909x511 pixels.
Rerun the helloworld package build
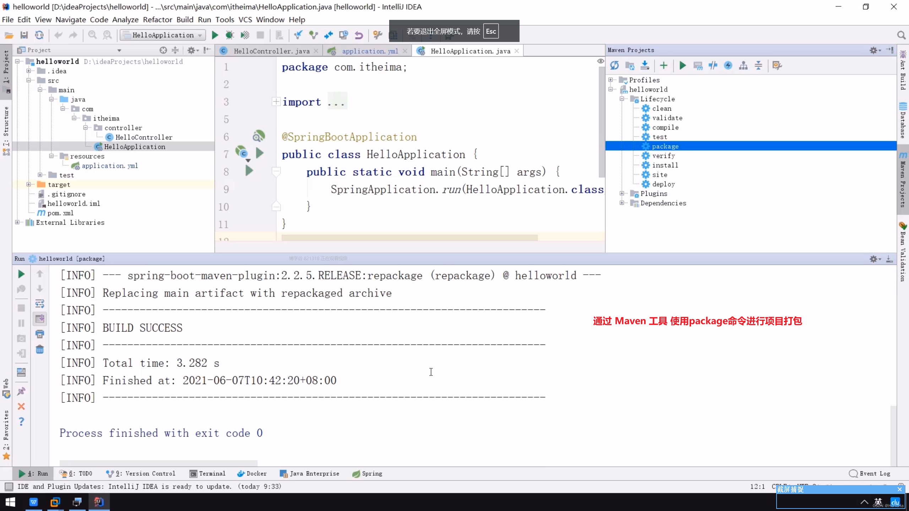pos(21,274)
